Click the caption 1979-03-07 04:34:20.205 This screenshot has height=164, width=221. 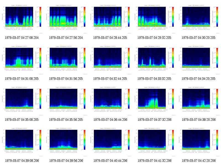[x=198, y=79]
